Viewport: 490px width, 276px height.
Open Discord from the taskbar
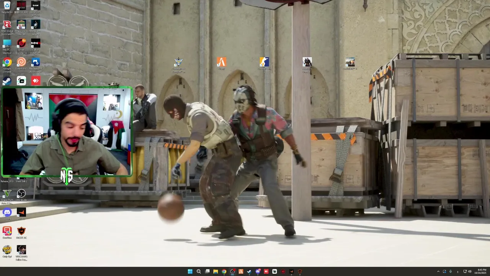(x=258, y=271)
